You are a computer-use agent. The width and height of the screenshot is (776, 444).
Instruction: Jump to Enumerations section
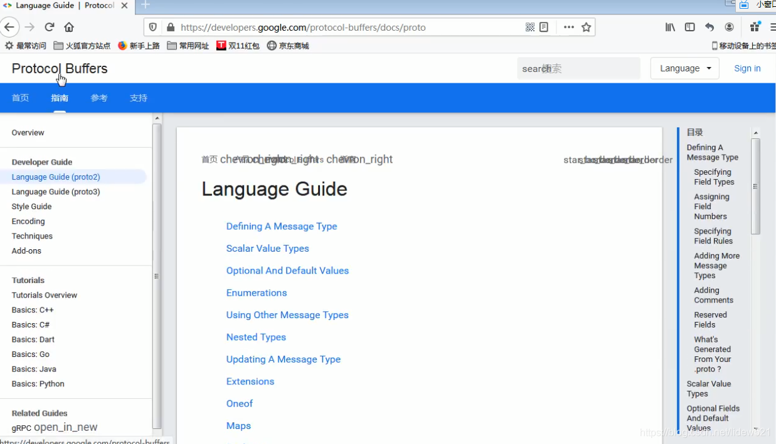[x=257, y=292]
